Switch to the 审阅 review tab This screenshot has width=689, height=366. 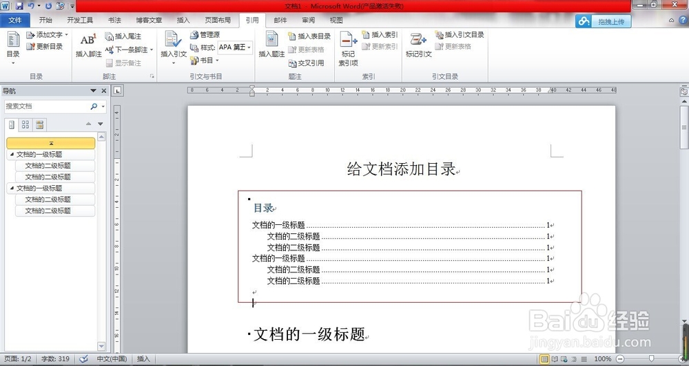308,20
